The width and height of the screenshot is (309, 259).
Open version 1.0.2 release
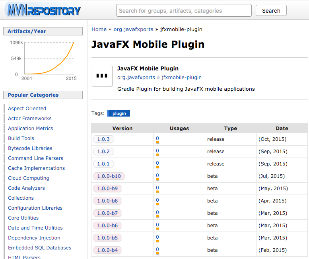[x=103, y=152]
